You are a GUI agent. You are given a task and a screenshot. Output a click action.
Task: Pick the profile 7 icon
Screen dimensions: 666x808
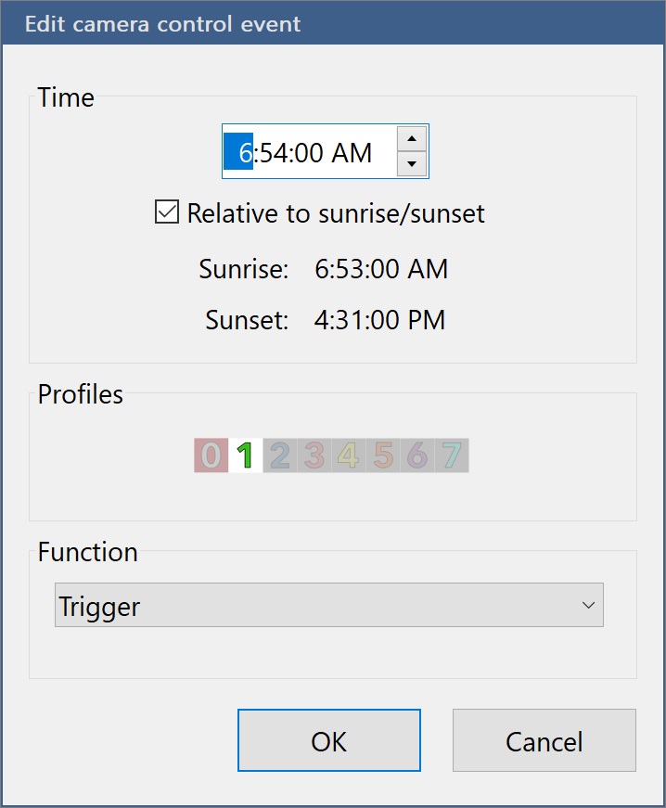click(452, 455)
